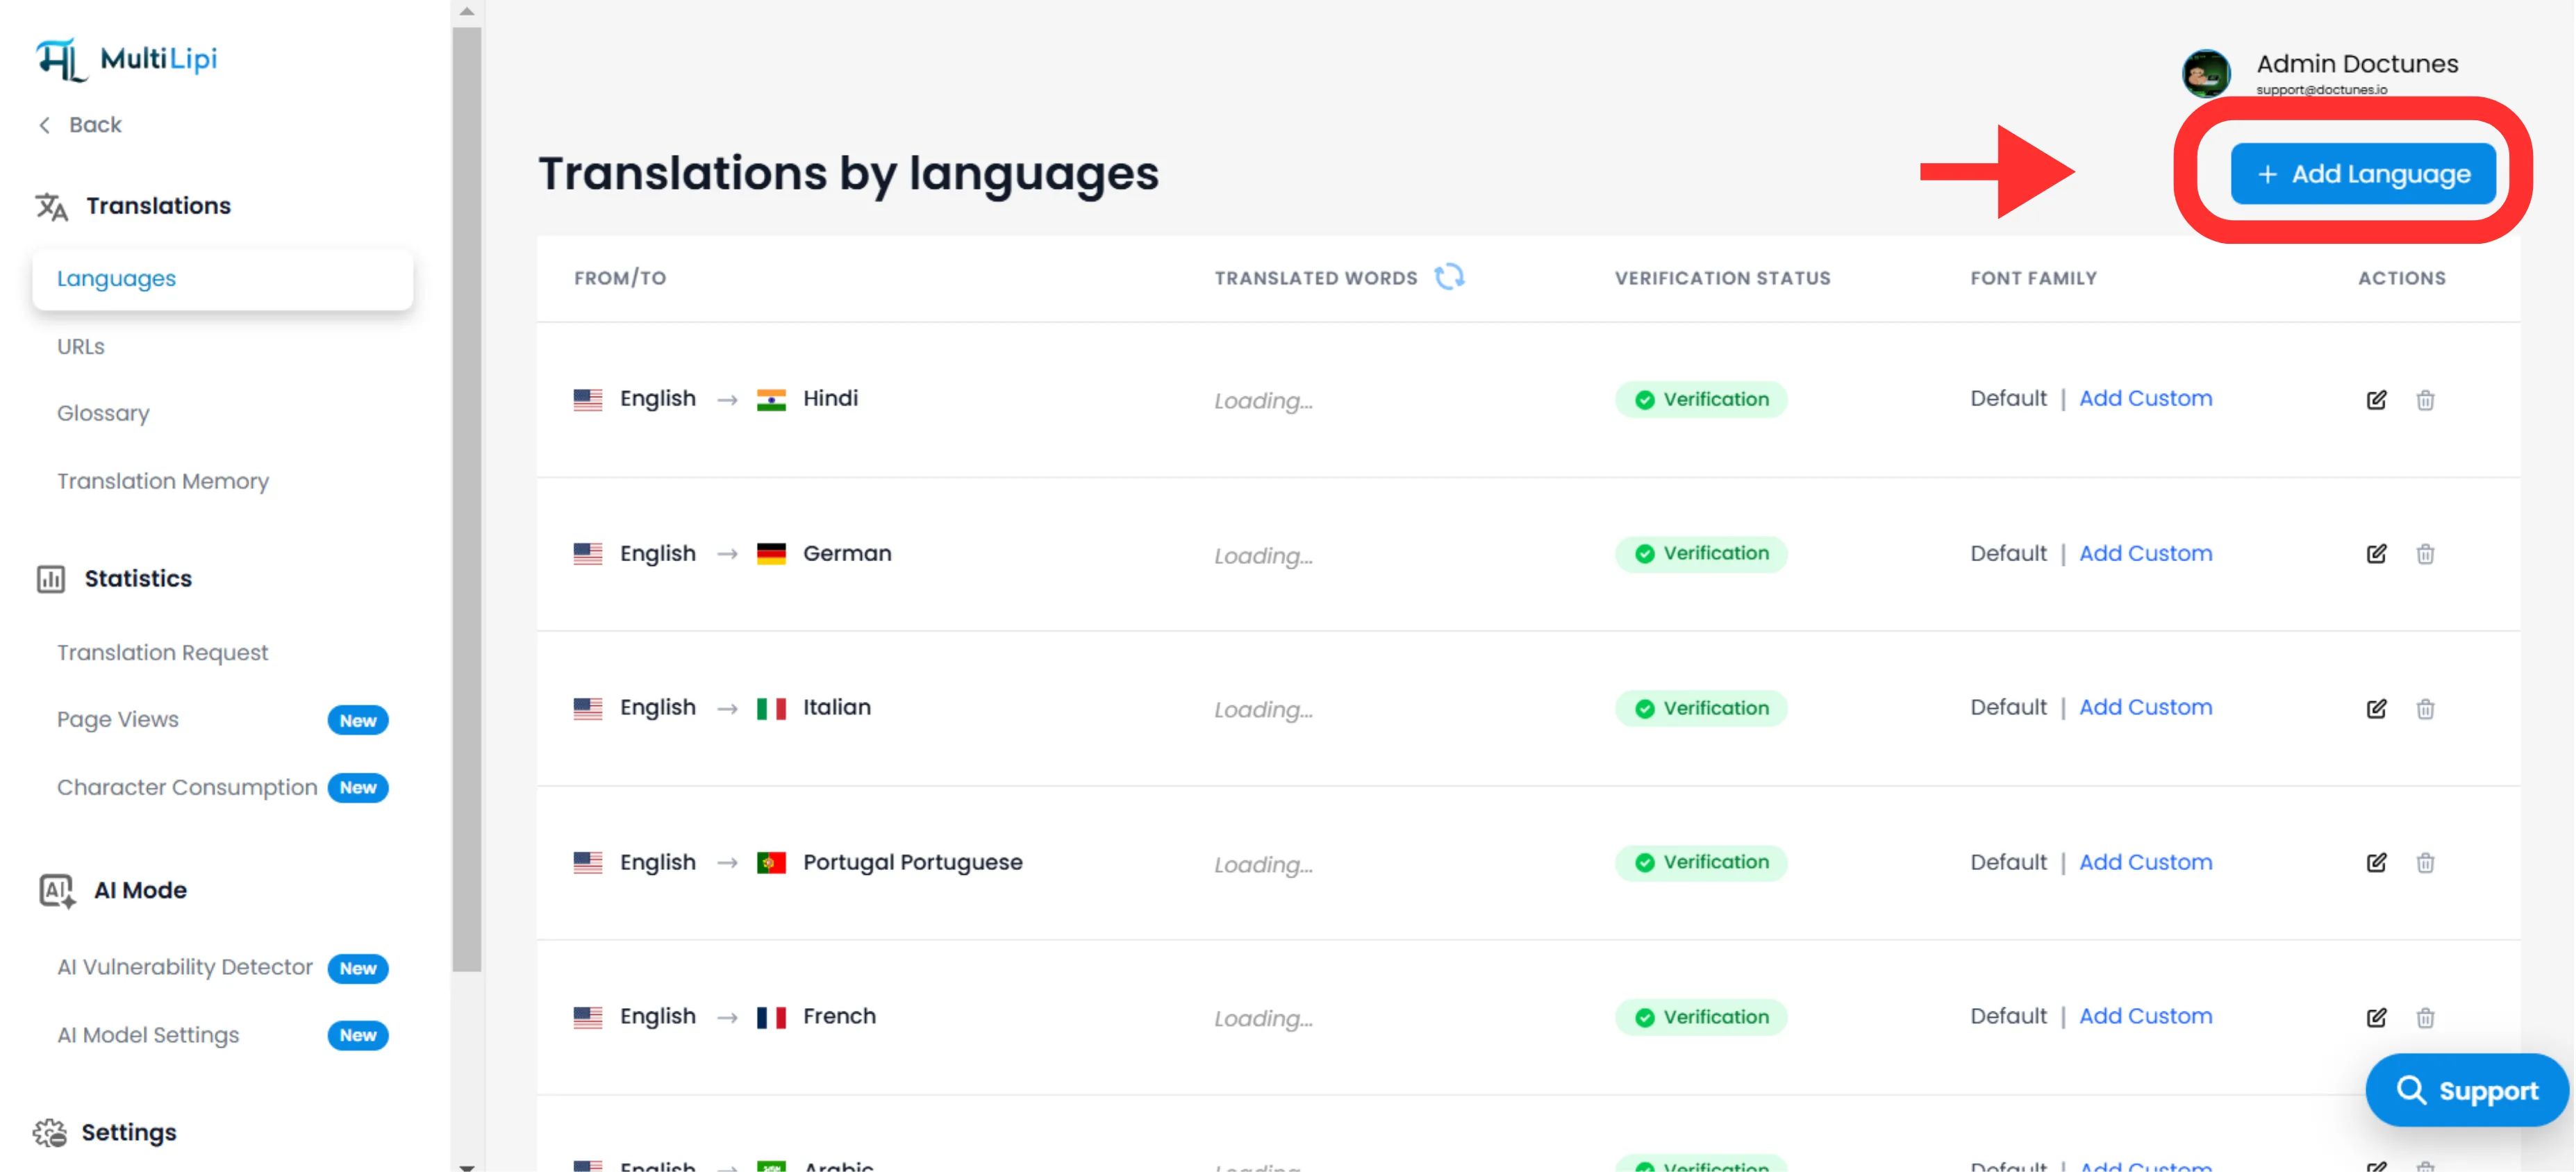The image size is (2576, 1172).
Task: Delete the English to Italian language pair
Action: coord(2427,708)
